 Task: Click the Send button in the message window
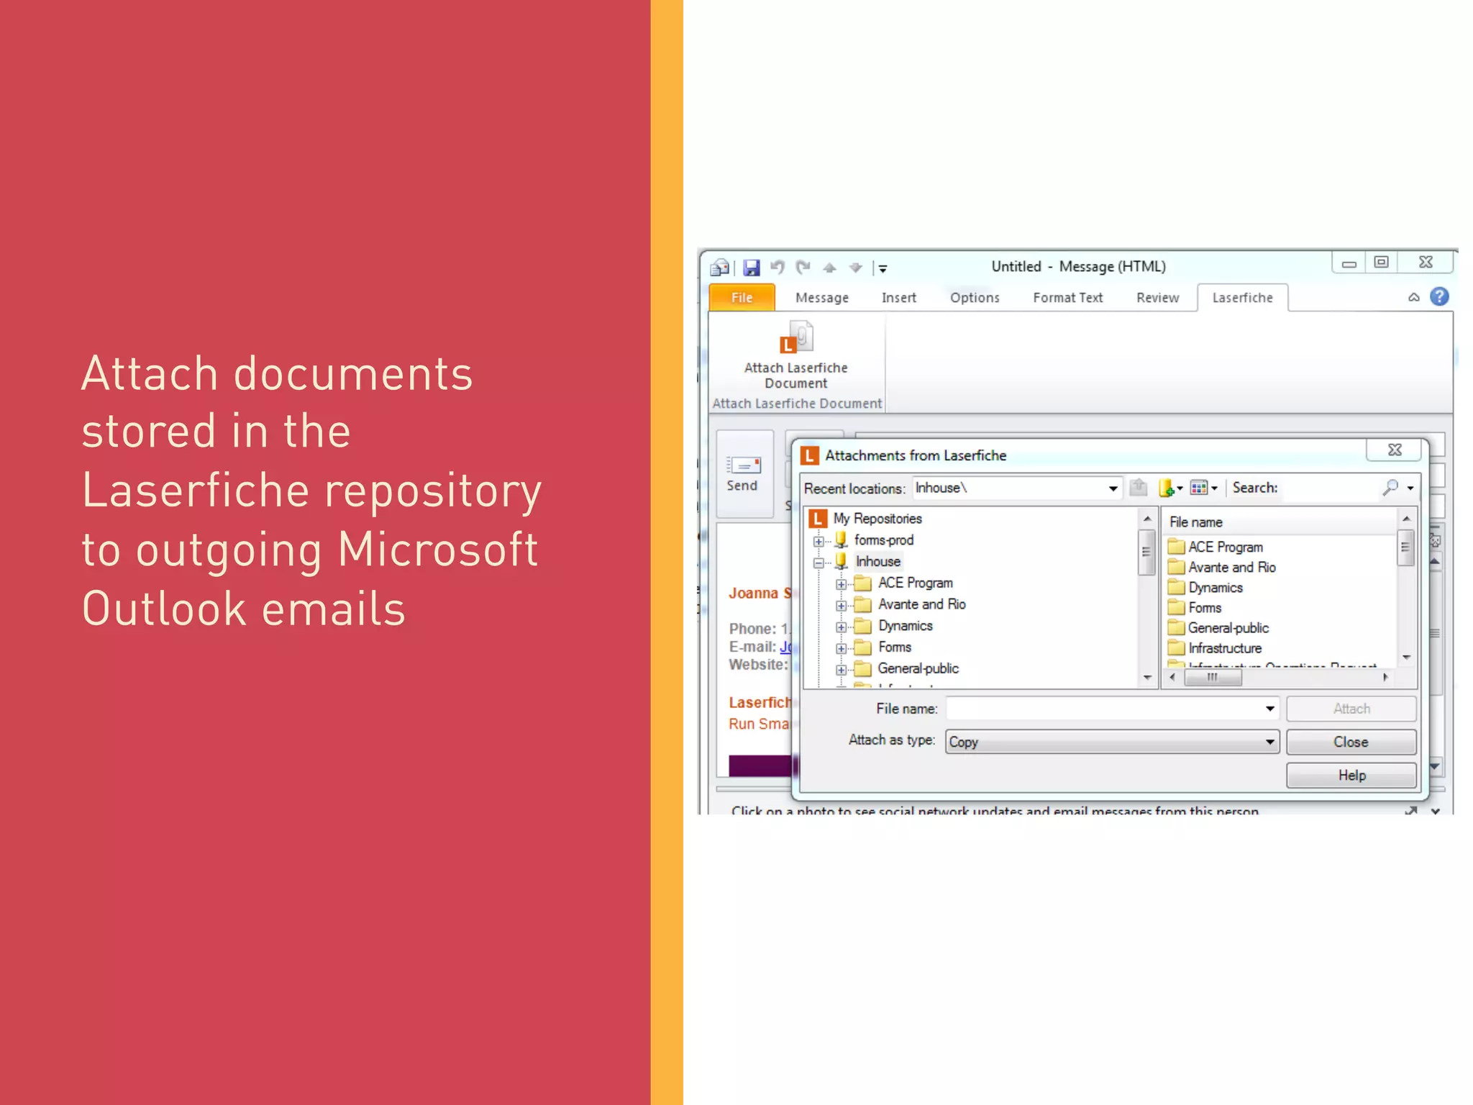[x=744, y=473]
